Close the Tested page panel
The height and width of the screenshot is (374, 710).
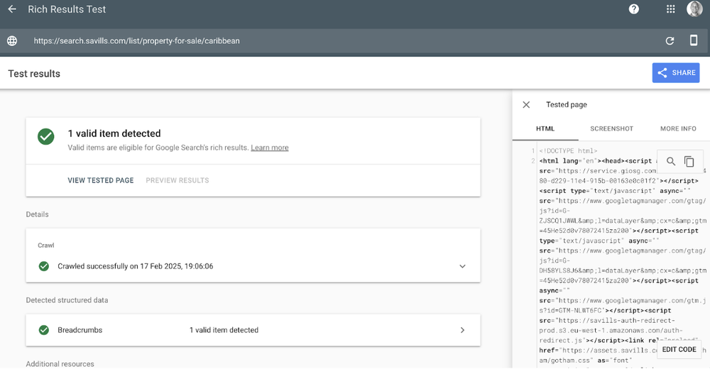[x=526, y=104]
